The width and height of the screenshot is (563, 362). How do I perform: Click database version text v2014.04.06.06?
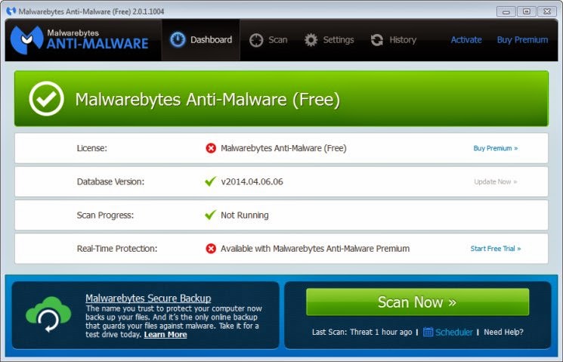point(252,181)
